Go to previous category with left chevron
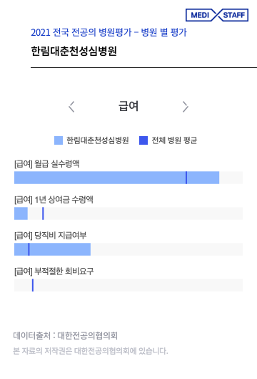 click(71, 107)
